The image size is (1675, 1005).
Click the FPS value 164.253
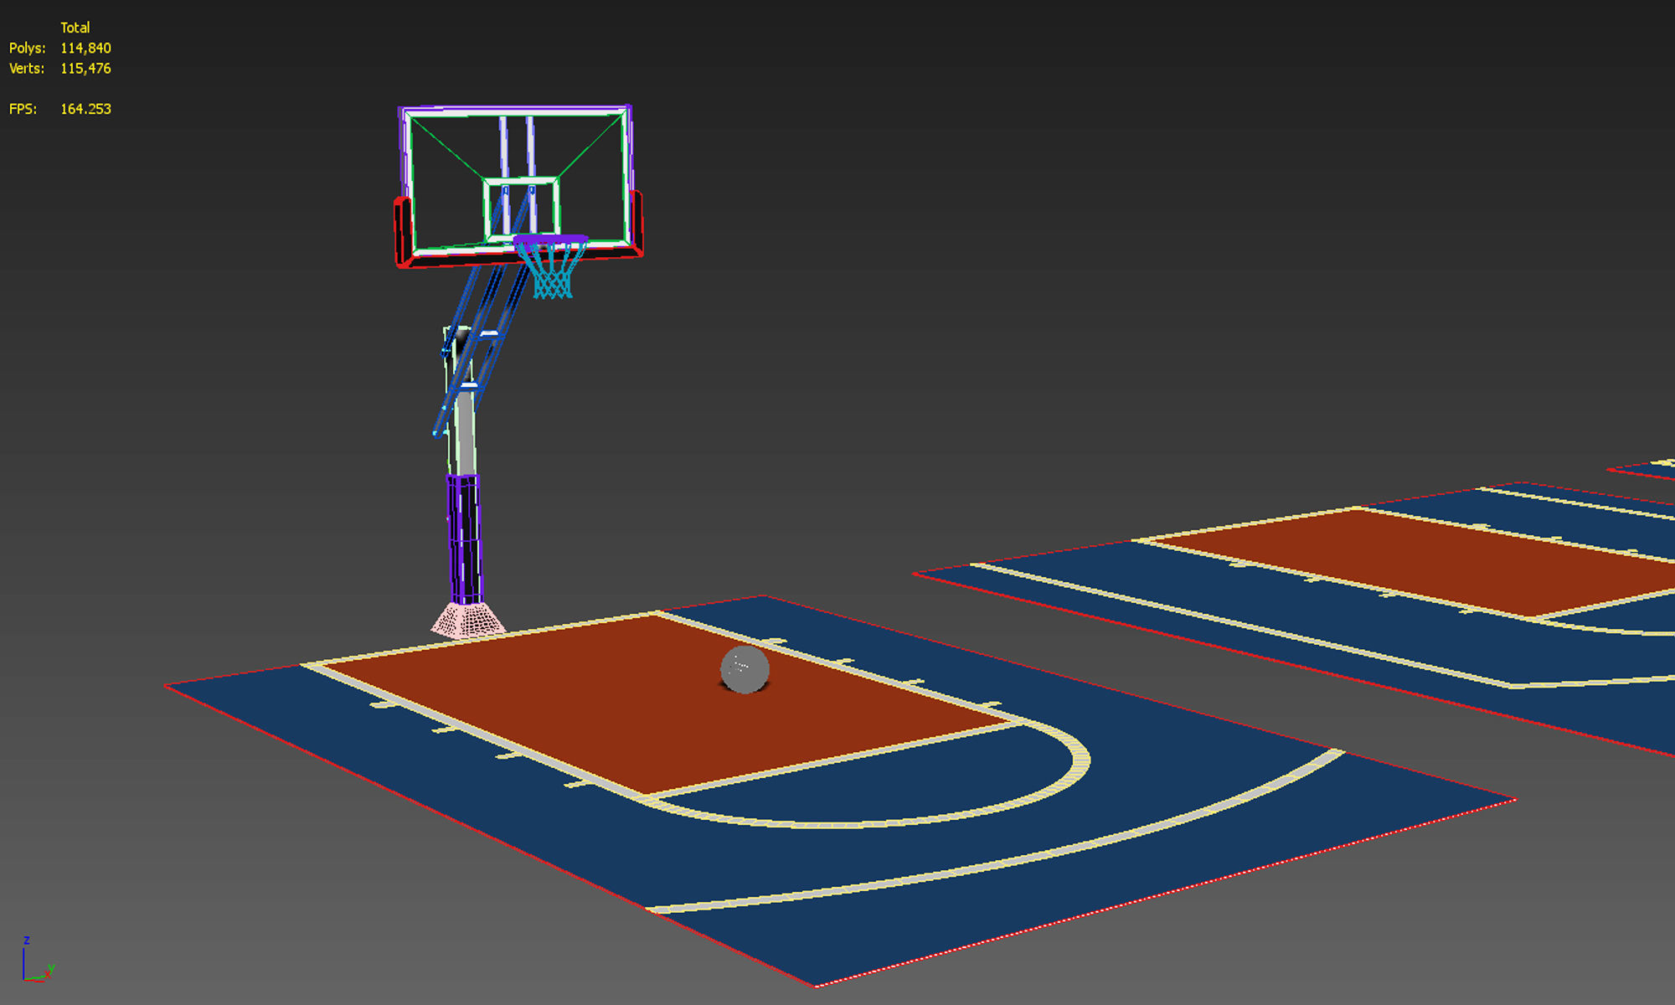pos(85,109)
